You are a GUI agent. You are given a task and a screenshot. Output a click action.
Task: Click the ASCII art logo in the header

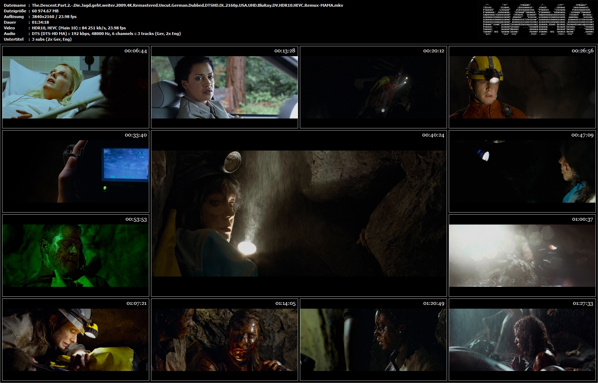538,20
